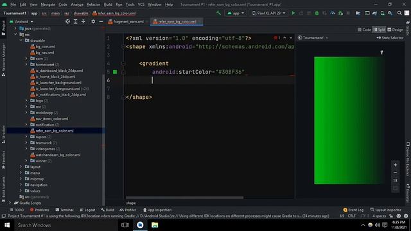Open project panel settings gear
This screenshot has height=231, width=411.
(93, 21)
